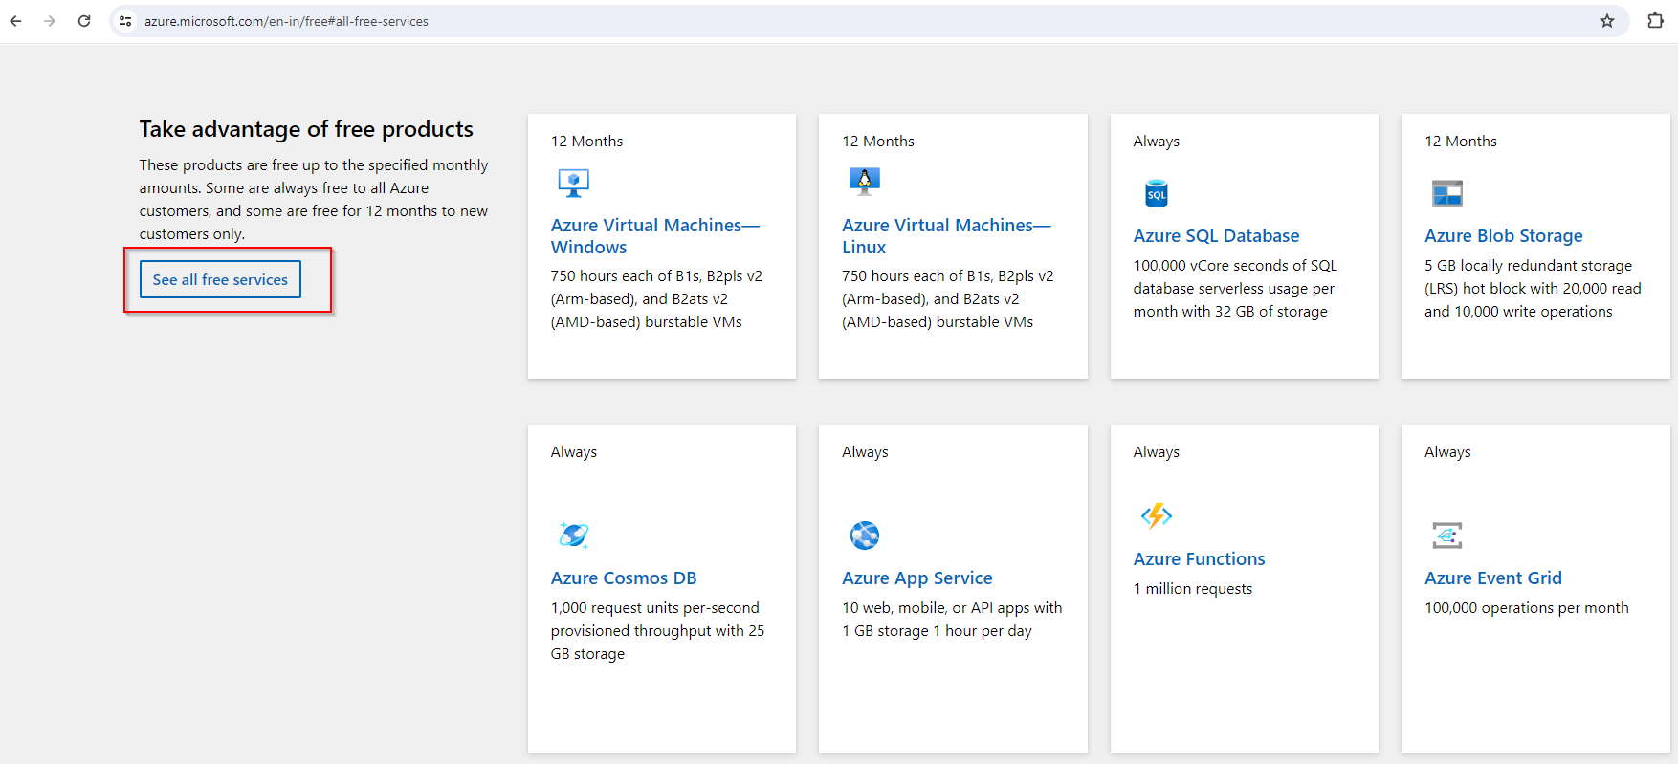Click the 'Take advantage of free products' heading

click(306, 129)
